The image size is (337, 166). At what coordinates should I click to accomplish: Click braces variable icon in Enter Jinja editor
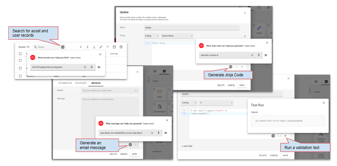click(237, 67)
